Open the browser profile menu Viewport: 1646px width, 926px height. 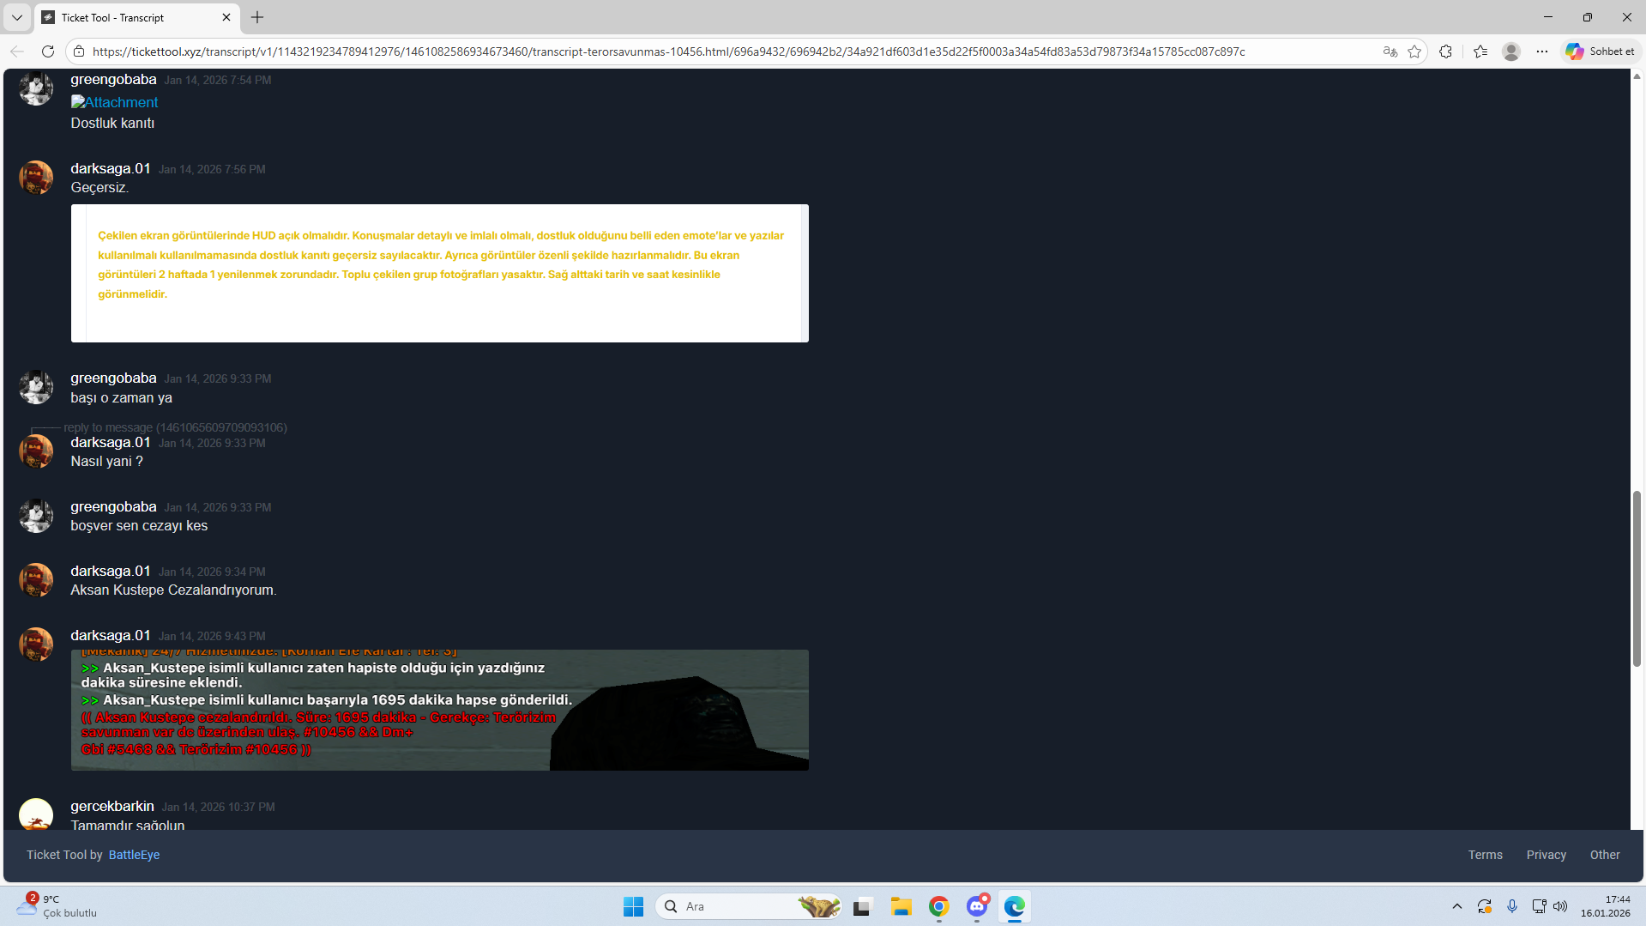pyautogui.click(x=1511, y=51)
